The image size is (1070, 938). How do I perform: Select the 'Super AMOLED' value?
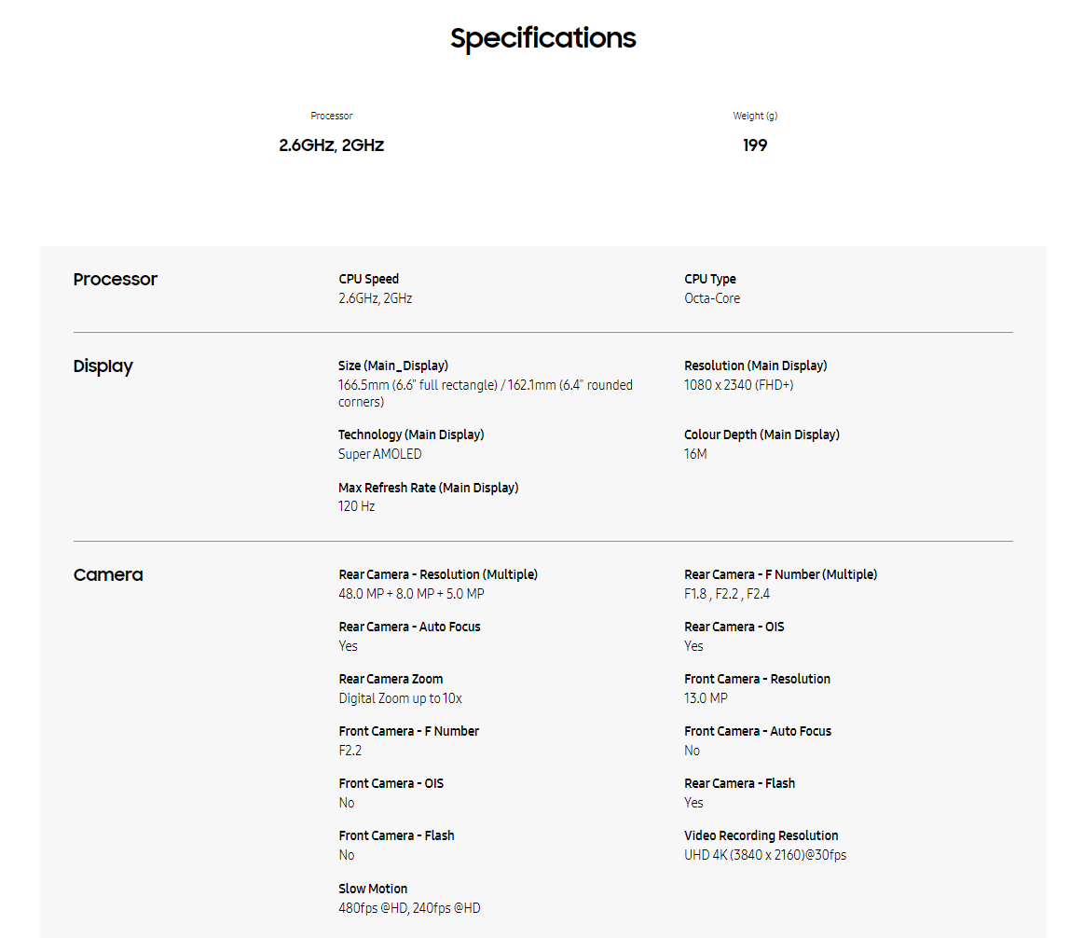click(x=380, y=454)
